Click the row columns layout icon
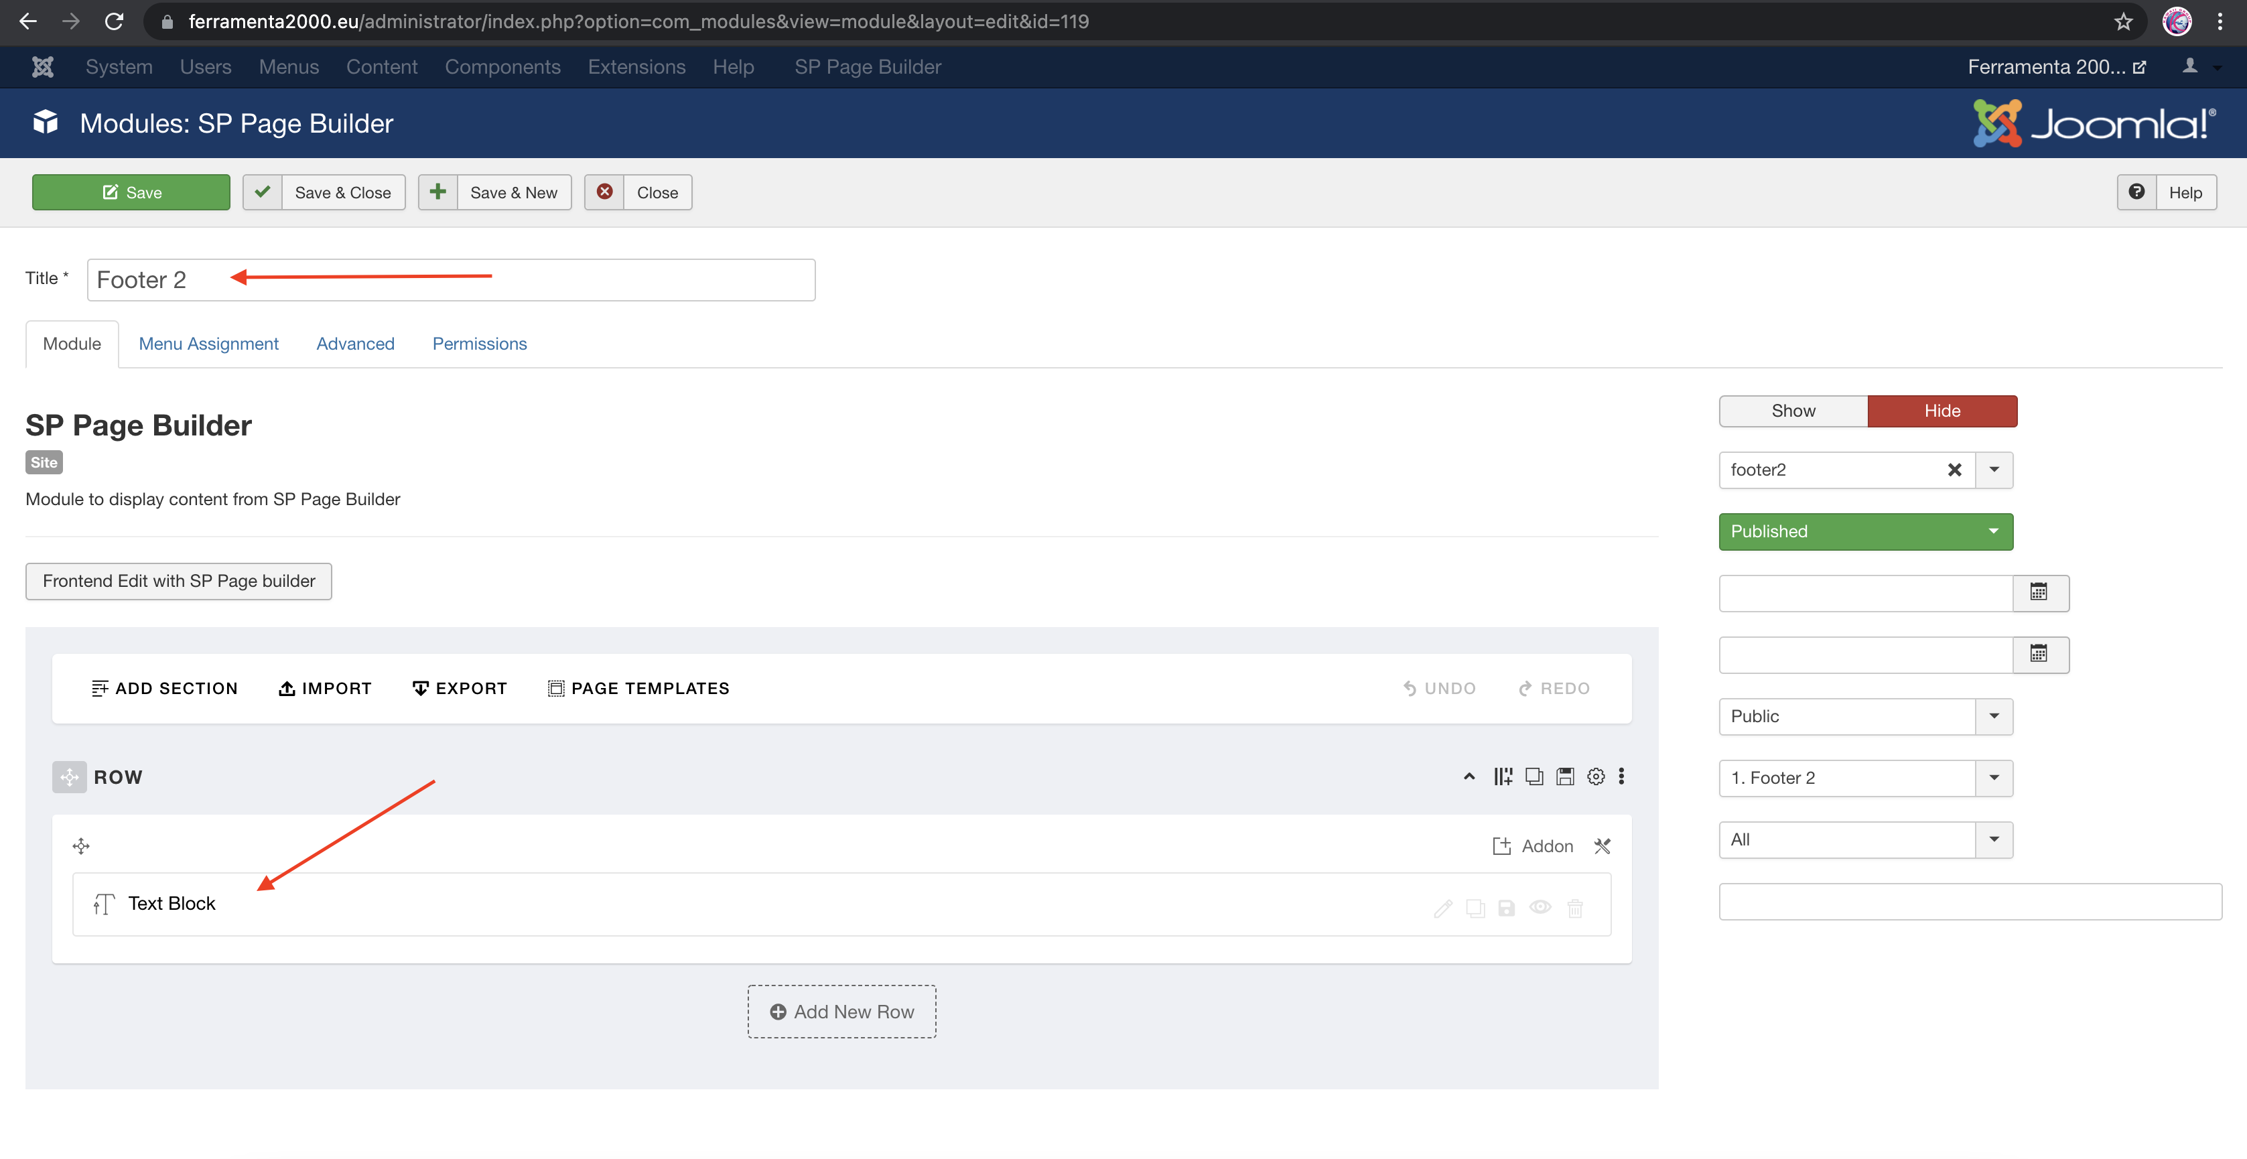2247x1159 pixels. (1502, 776)
